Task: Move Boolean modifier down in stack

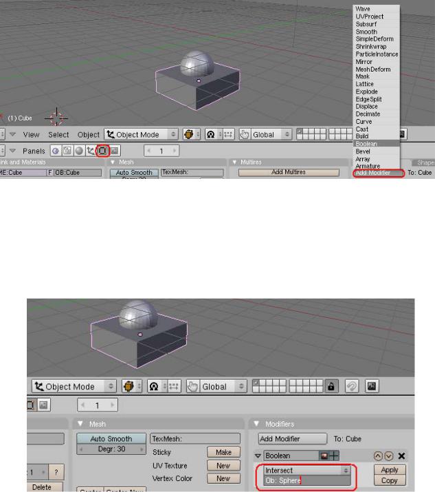Action: click(389, 456)
